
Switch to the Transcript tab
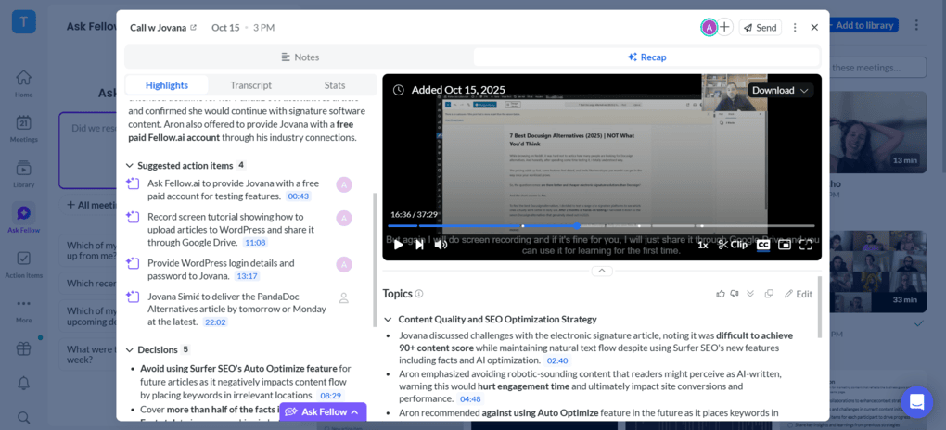pos(250,85)
